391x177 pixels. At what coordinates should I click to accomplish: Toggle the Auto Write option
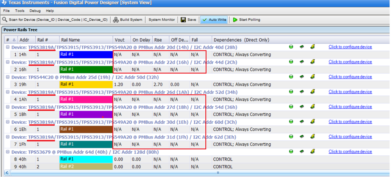[x=214, y=20]
